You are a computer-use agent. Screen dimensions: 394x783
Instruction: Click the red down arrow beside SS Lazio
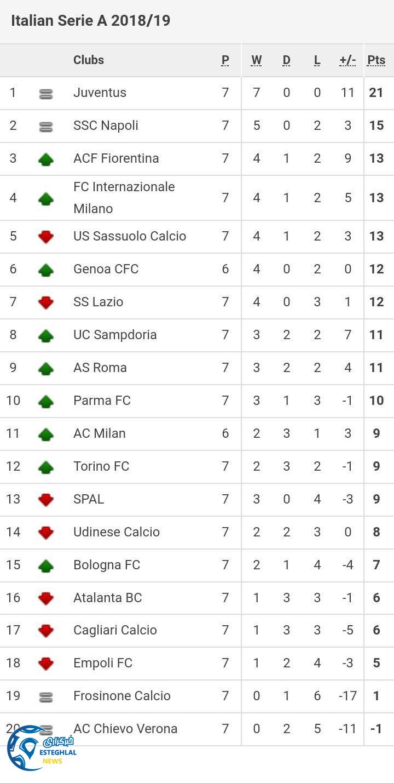click(46, 302)
